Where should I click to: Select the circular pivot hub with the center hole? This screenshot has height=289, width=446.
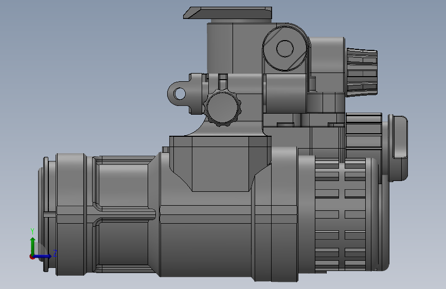(x=284, y=48)
